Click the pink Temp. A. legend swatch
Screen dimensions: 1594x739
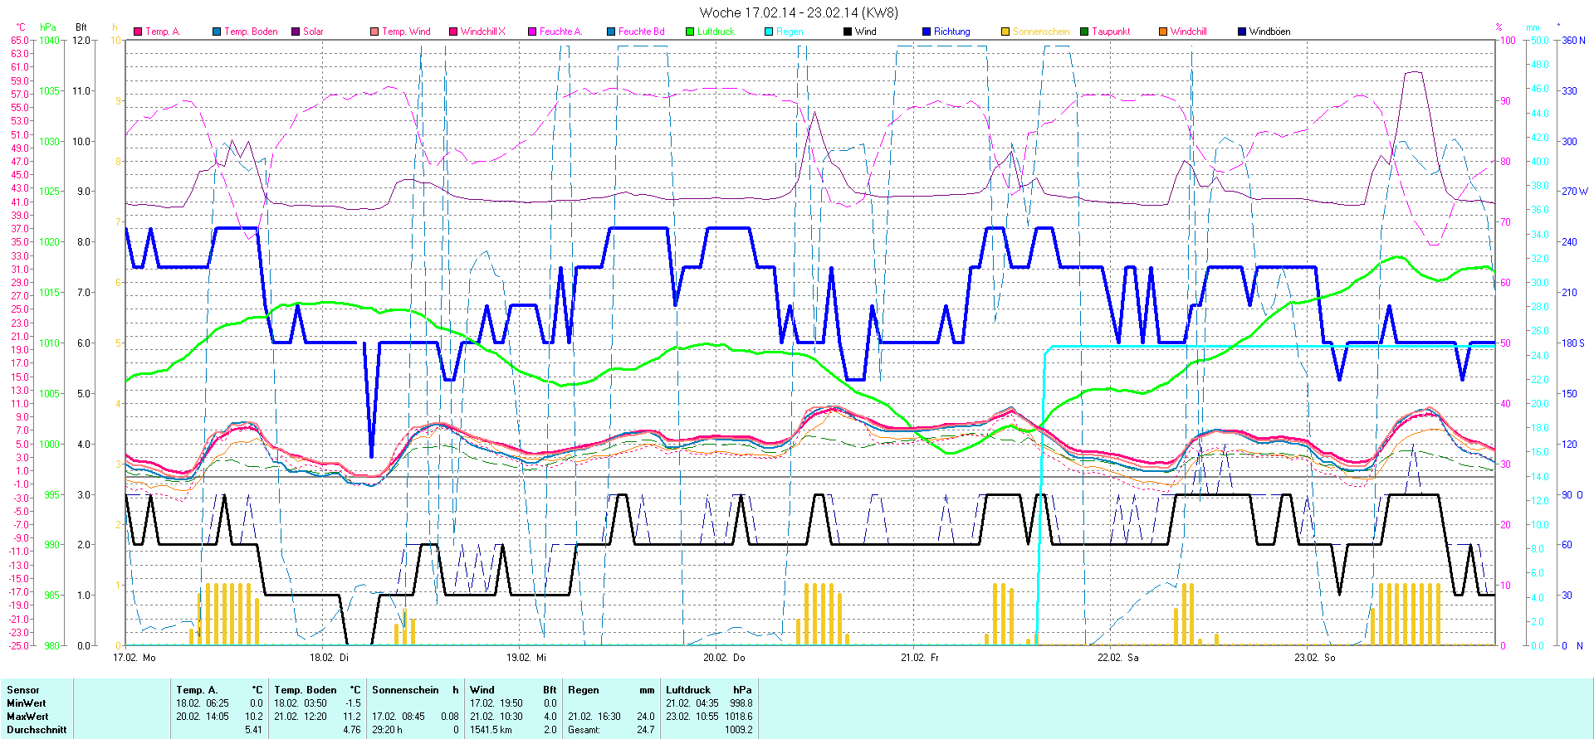point(138,32)
